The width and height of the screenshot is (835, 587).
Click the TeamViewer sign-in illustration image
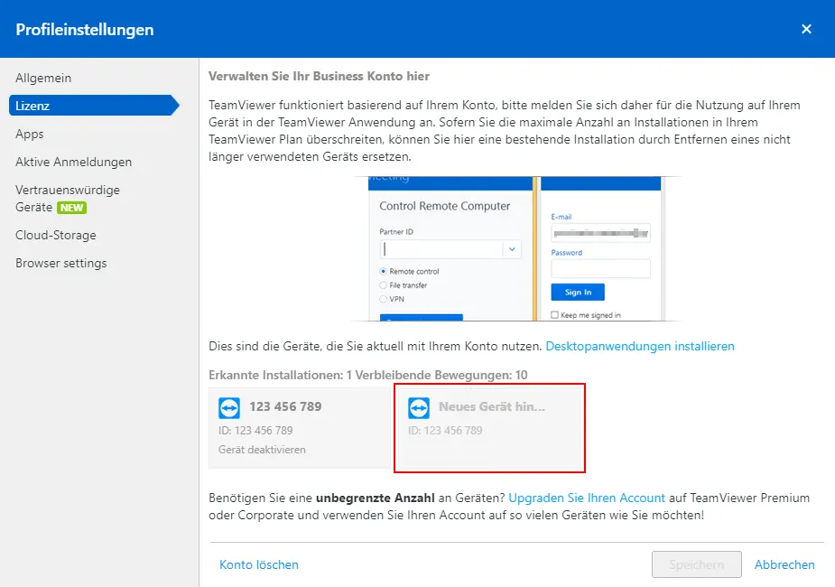(x=515, y=248)
